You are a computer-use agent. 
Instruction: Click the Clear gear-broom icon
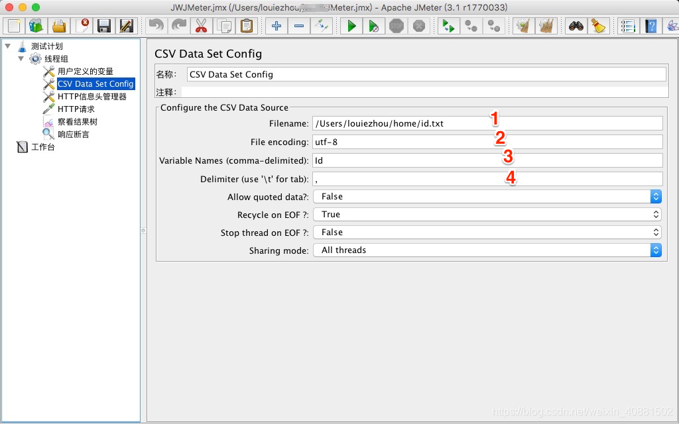click(x=524, y=26)
